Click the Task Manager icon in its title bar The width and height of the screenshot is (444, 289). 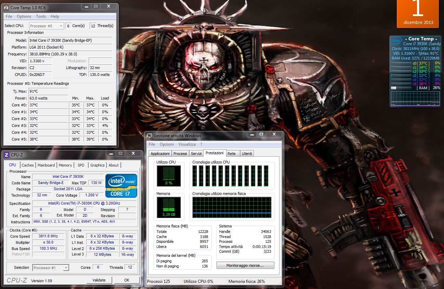[x=150, y=135]
